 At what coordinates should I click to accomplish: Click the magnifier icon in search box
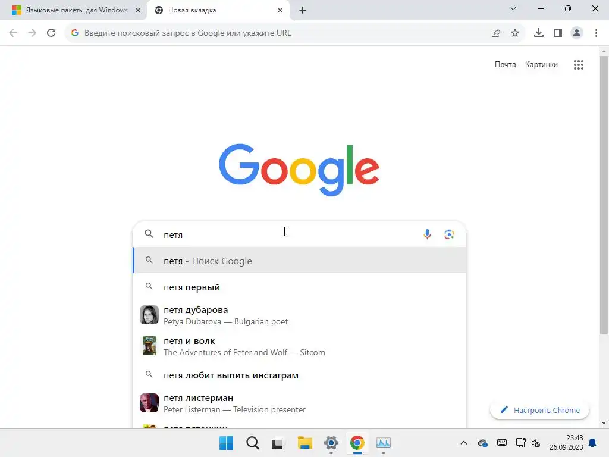pyautogui.click(x=149, y=234)
